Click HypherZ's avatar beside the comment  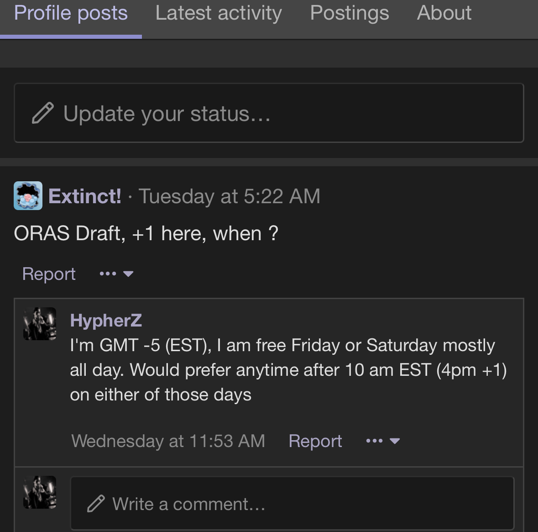click(x=40, y=324)
